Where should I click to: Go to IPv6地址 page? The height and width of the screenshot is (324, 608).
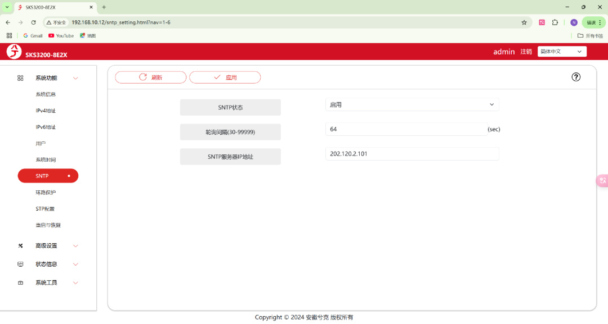pos(46,127)
